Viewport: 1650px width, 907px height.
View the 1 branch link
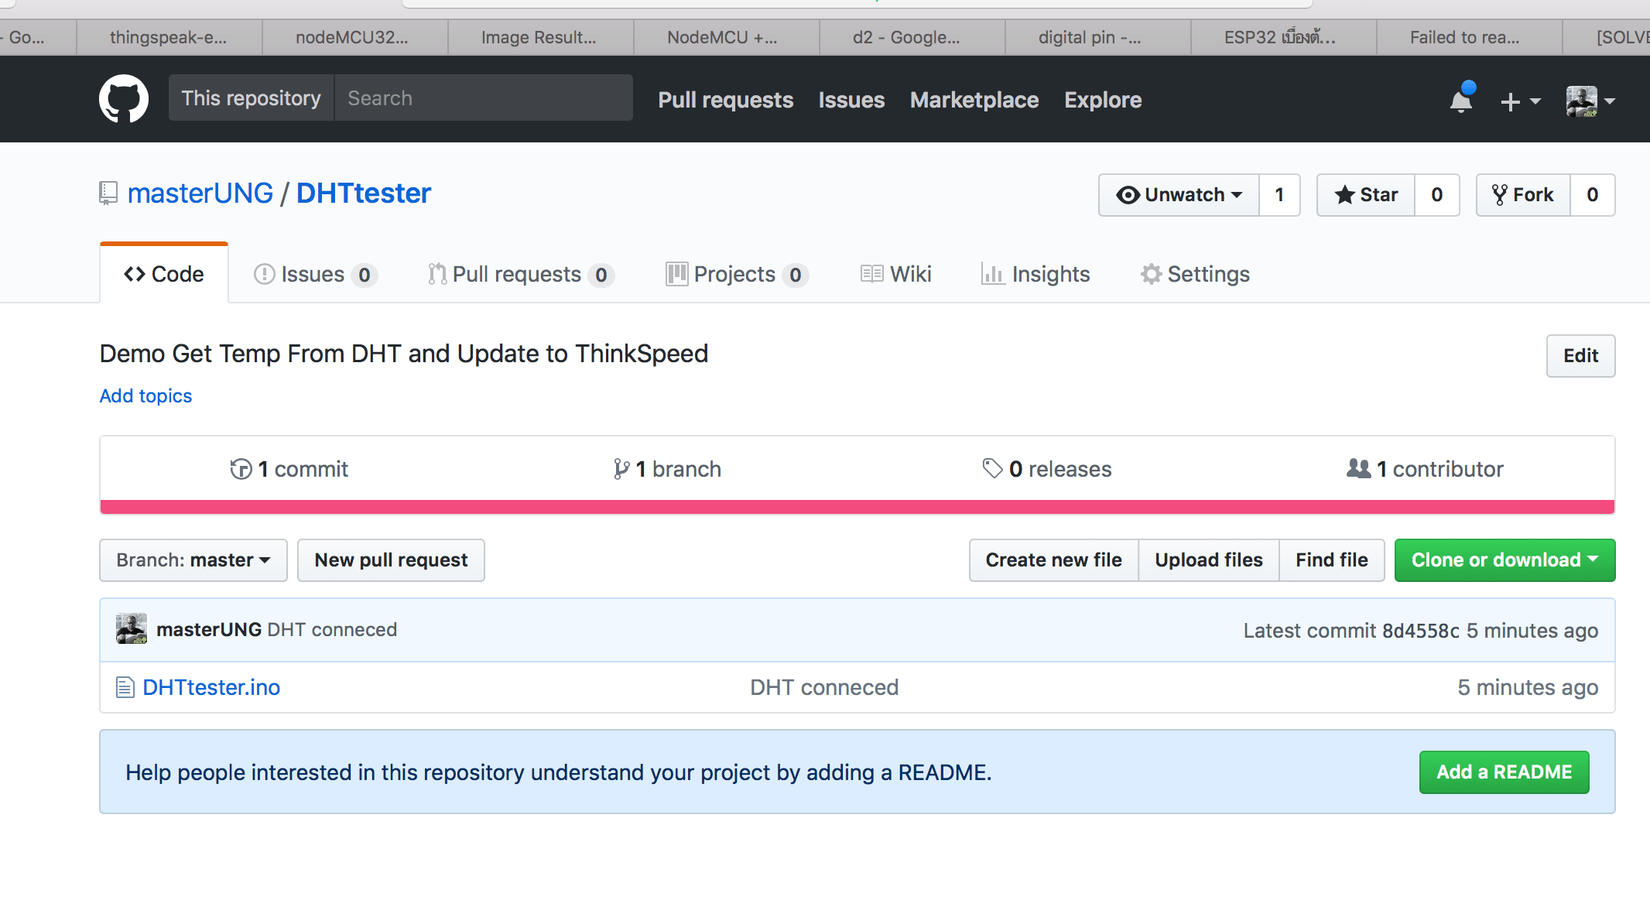click(x=667, y=469)
